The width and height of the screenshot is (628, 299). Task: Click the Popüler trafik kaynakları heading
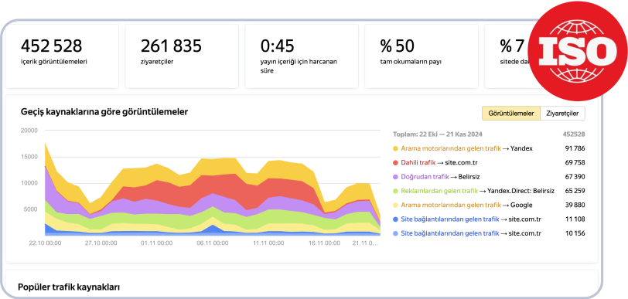(x=69, y=287)
